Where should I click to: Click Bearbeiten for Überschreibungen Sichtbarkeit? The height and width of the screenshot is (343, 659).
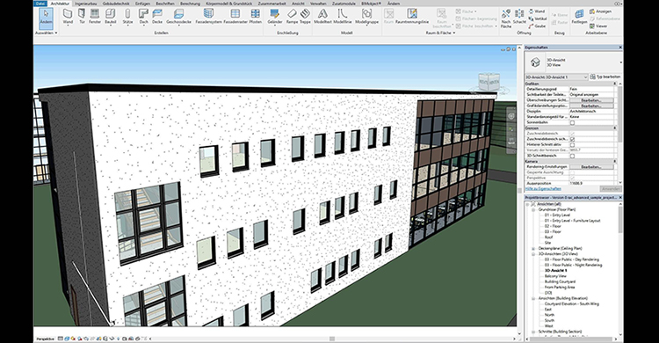(x=591, y=100)
